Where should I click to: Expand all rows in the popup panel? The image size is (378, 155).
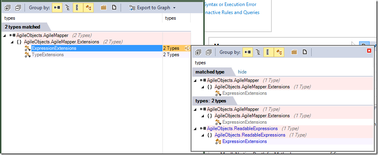tap(198, 52)
